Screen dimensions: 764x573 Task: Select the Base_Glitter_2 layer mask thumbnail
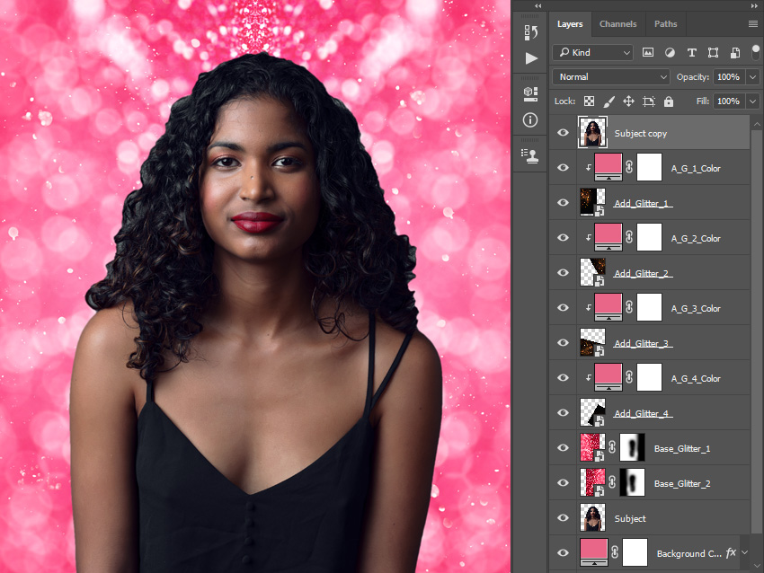[632, 482]
